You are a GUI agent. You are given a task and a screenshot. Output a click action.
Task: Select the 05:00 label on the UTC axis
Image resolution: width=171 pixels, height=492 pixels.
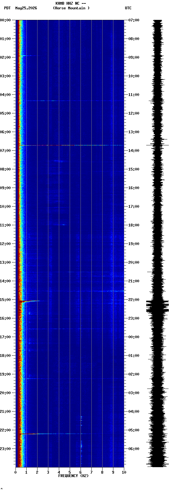(x=134, y=430)
